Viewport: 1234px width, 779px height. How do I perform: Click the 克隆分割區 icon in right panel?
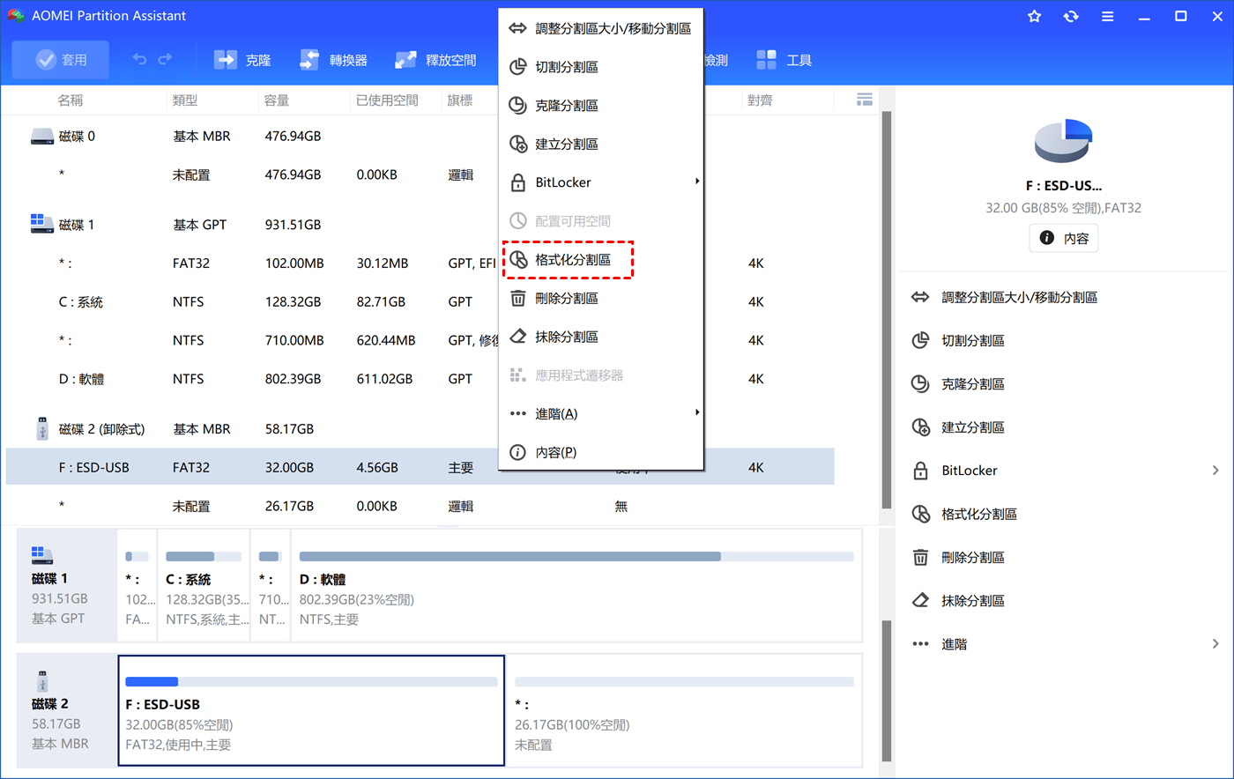click(x=920, y=384)
